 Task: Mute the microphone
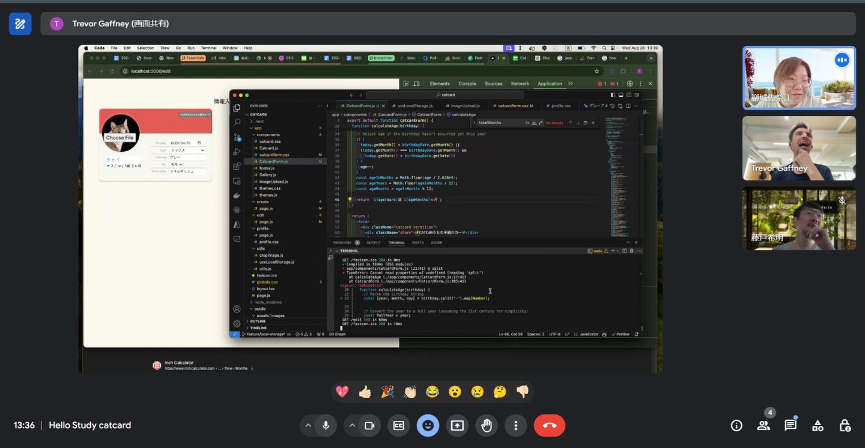326,425
